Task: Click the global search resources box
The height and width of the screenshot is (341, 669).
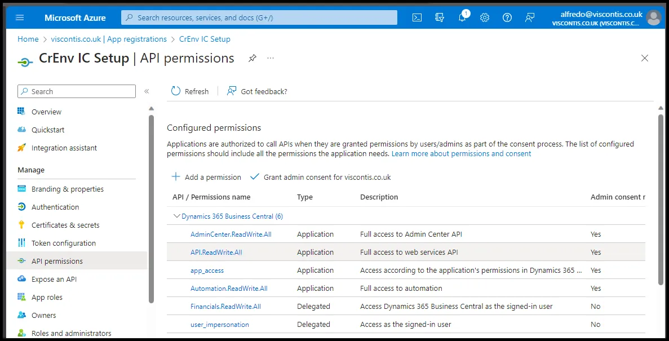Action: point(259,17)
